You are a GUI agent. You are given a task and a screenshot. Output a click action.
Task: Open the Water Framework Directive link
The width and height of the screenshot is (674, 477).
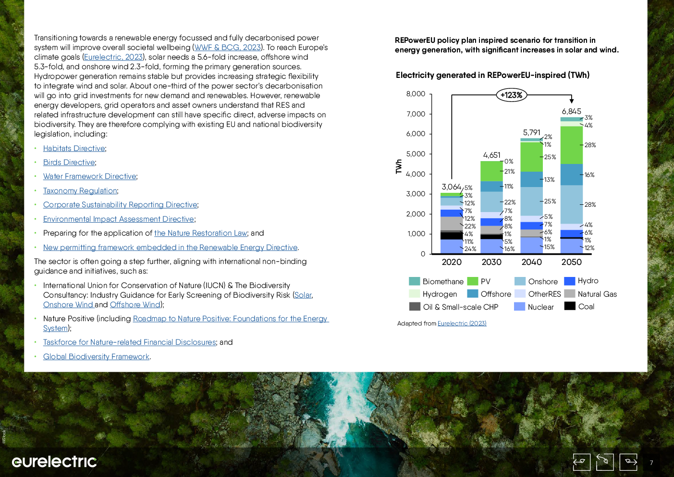90,176
